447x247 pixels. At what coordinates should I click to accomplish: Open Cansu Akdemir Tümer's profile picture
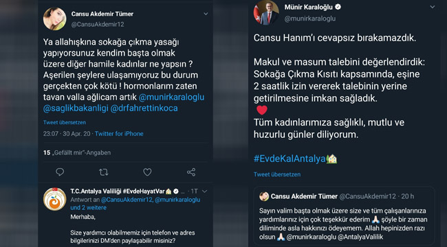[54, 19]
